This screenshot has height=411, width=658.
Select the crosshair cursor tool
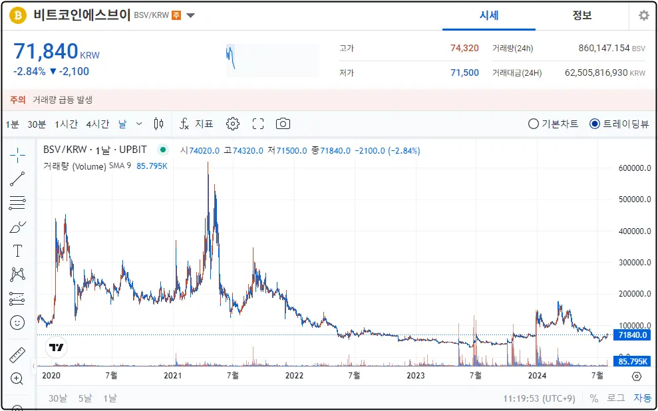17,155
